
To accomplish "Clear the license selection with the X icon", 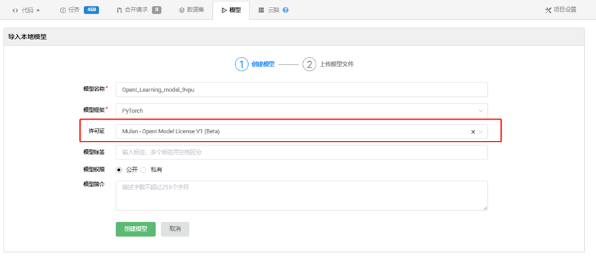I will pos(473,132).
